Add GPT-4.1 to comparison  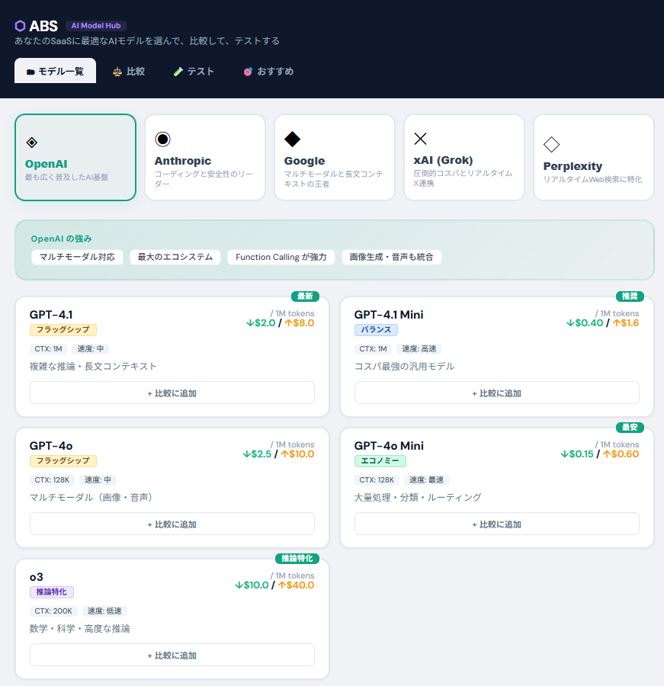tap(172, 393)
